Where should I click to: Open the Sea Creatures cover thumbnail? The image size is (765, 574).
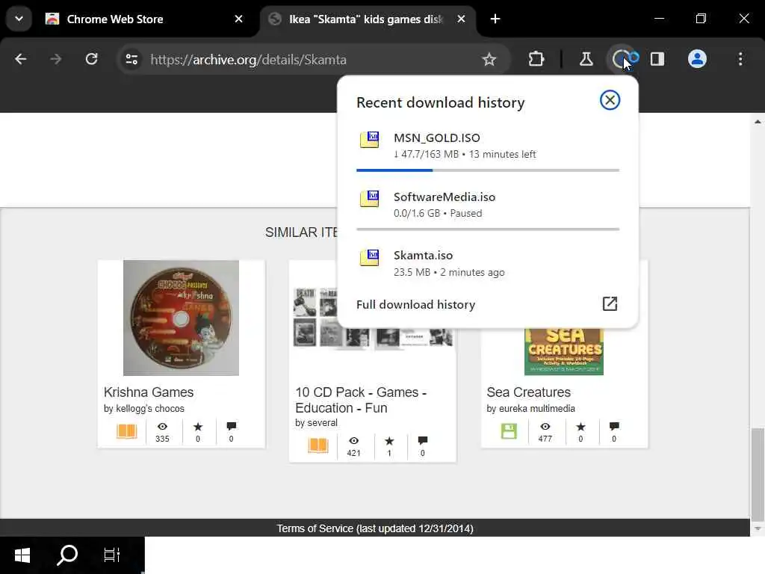[564, 351]
